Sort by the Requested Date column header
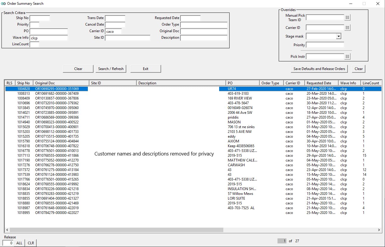This screenshot has width=385, height=247. pyautogui.click(x=321, y=83)
